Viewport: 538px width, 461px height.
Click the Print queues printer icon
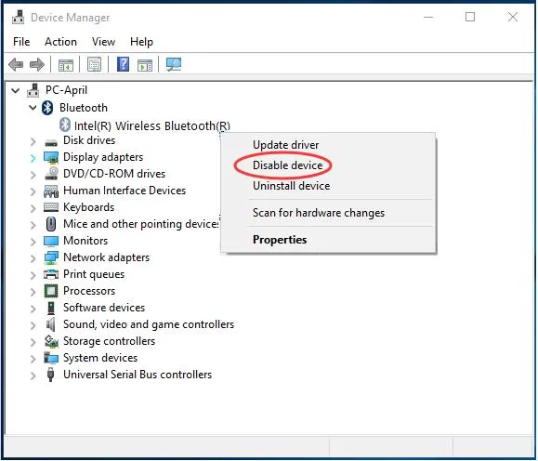(51, 274)
